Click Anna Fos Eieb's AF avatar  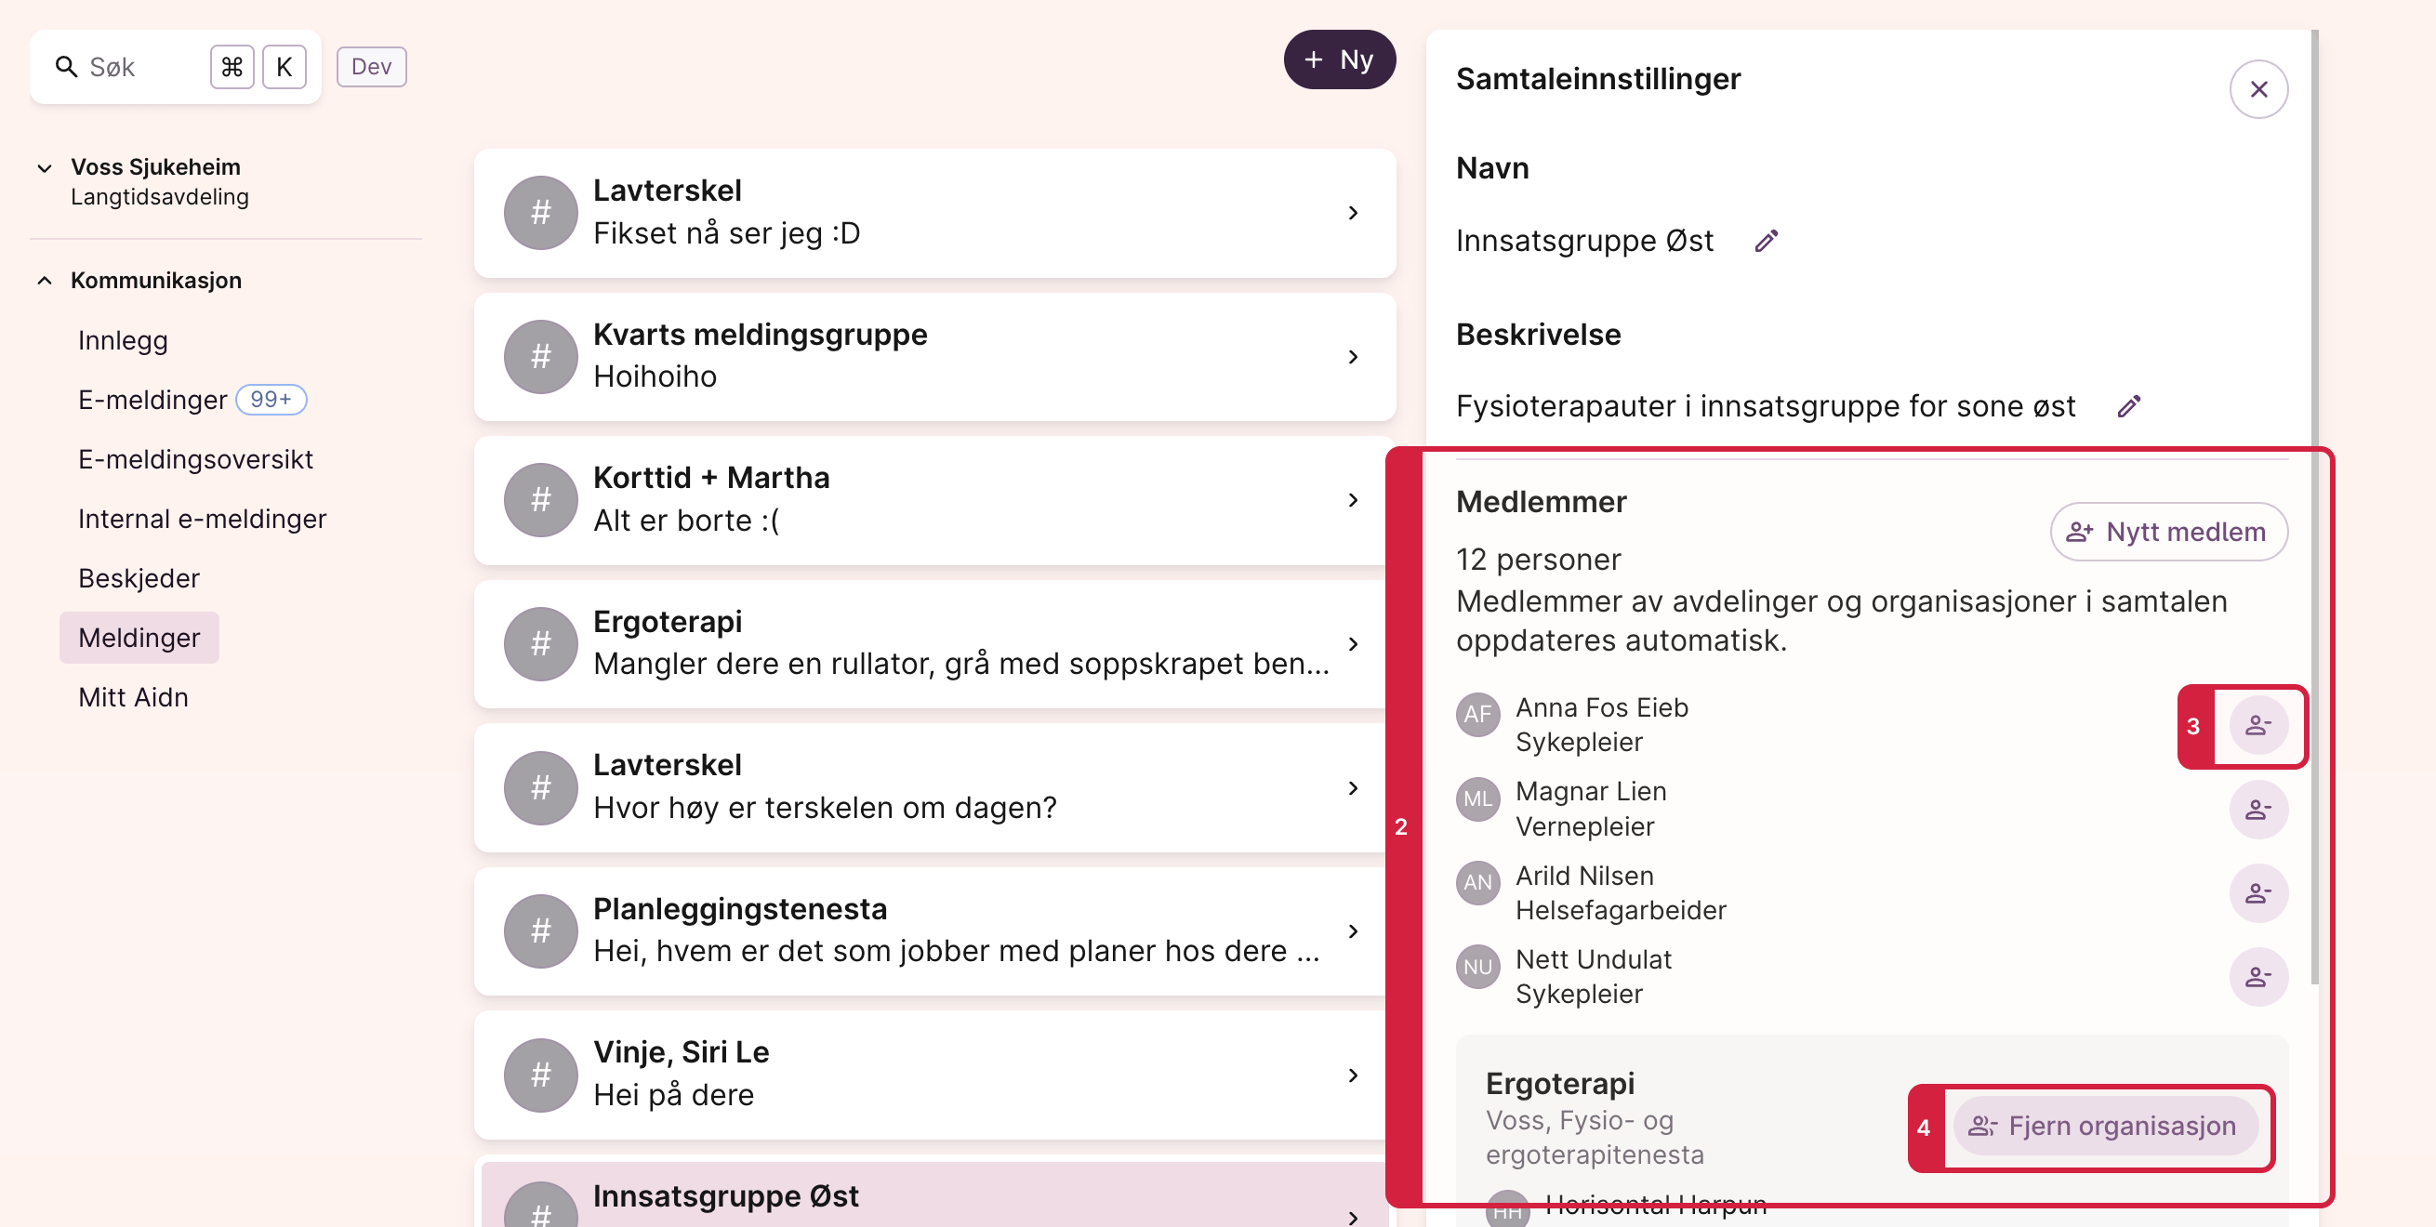(x=1478, y=715)
